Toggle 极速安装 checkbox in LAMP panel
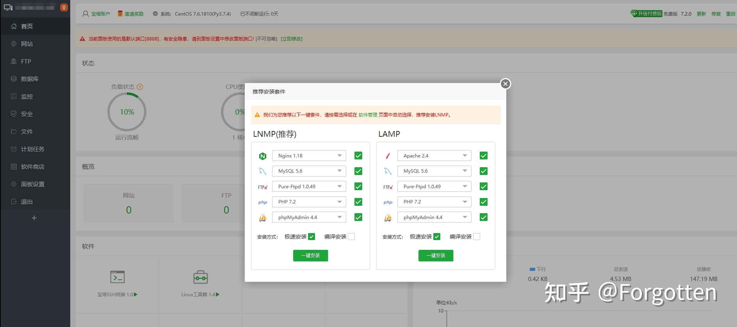Viewport: 737px width, 327px height. click(437, 237)
